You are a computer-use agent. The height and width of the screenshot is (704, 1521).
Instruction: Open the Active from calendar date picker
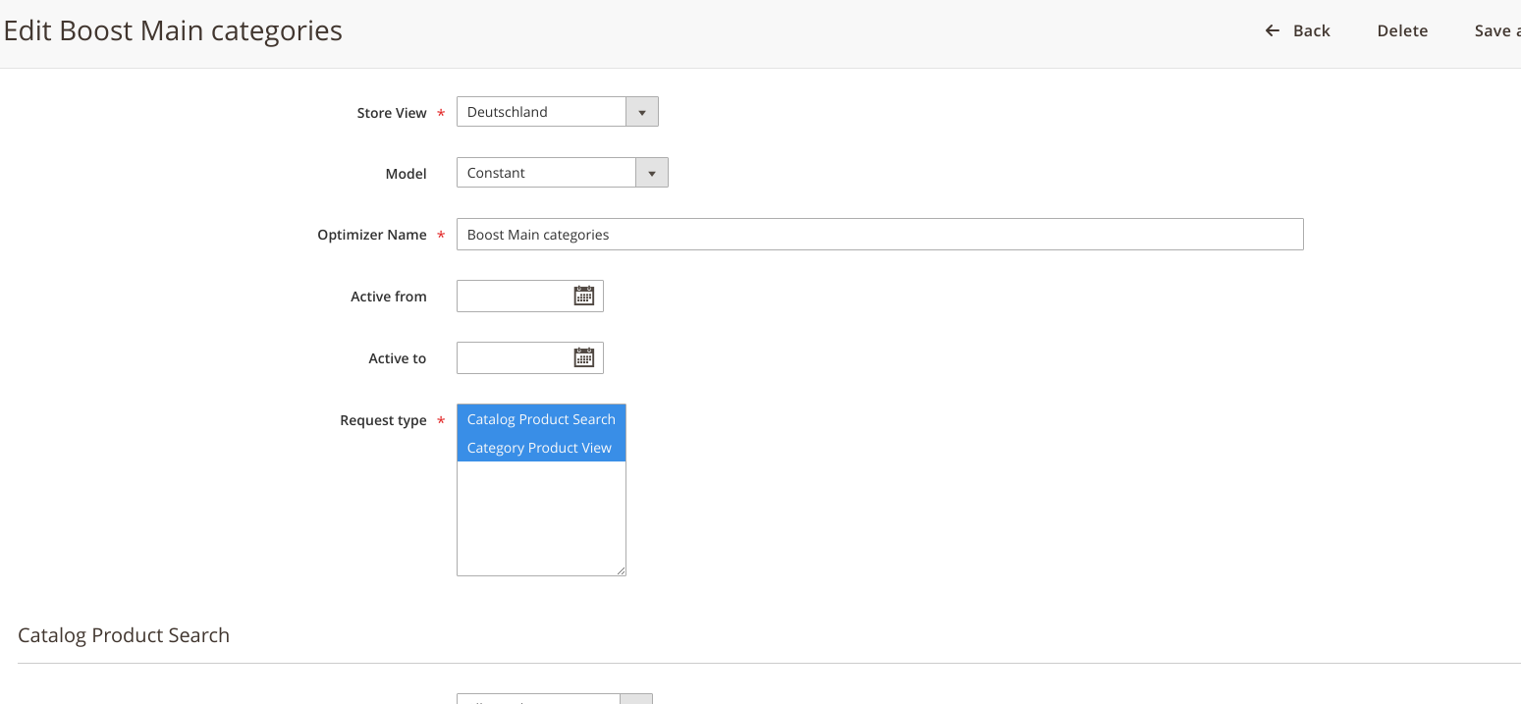[584, 296]
